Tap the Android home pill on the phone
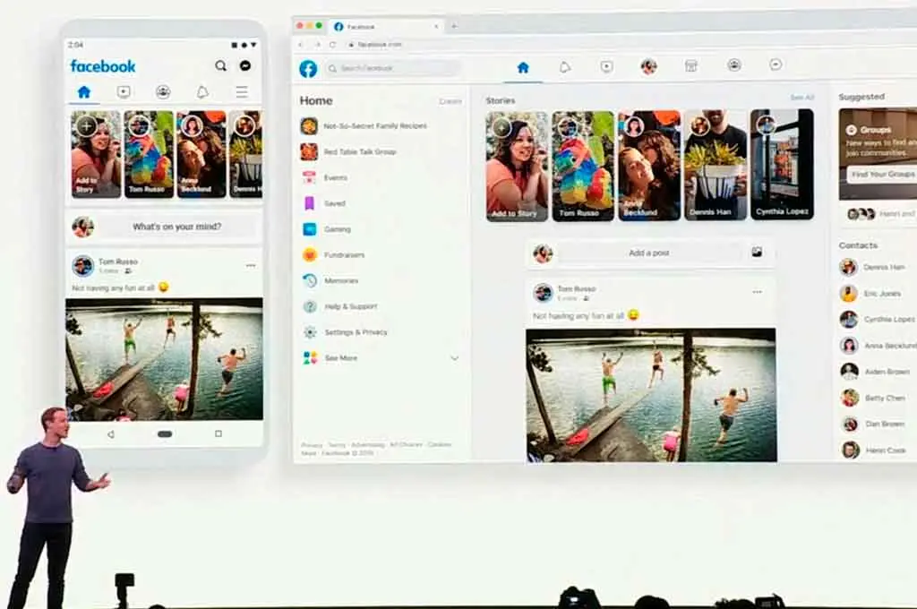The height and width of the screenshot is (609, 917). 165,434
